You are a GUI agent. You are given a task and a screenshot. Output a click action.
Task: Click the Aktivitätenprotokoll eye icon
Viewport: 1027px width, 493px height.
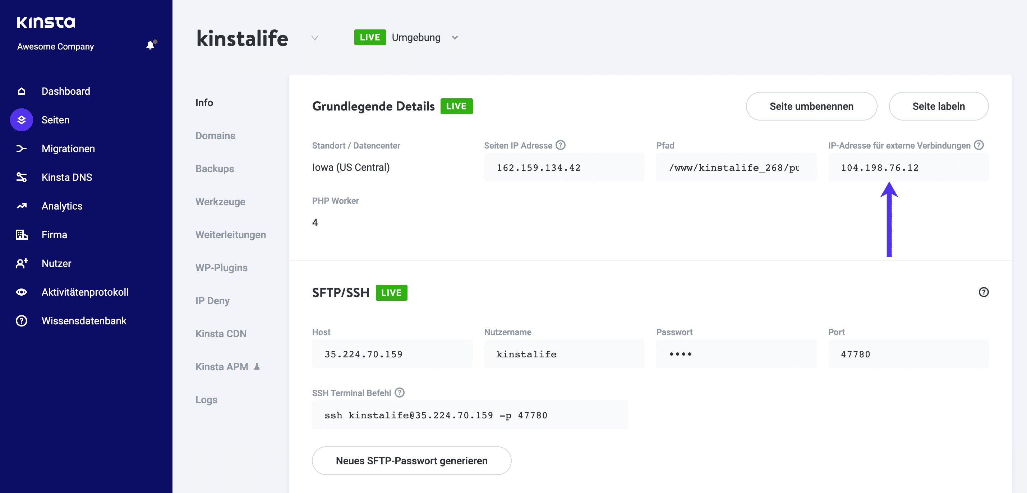22,292
